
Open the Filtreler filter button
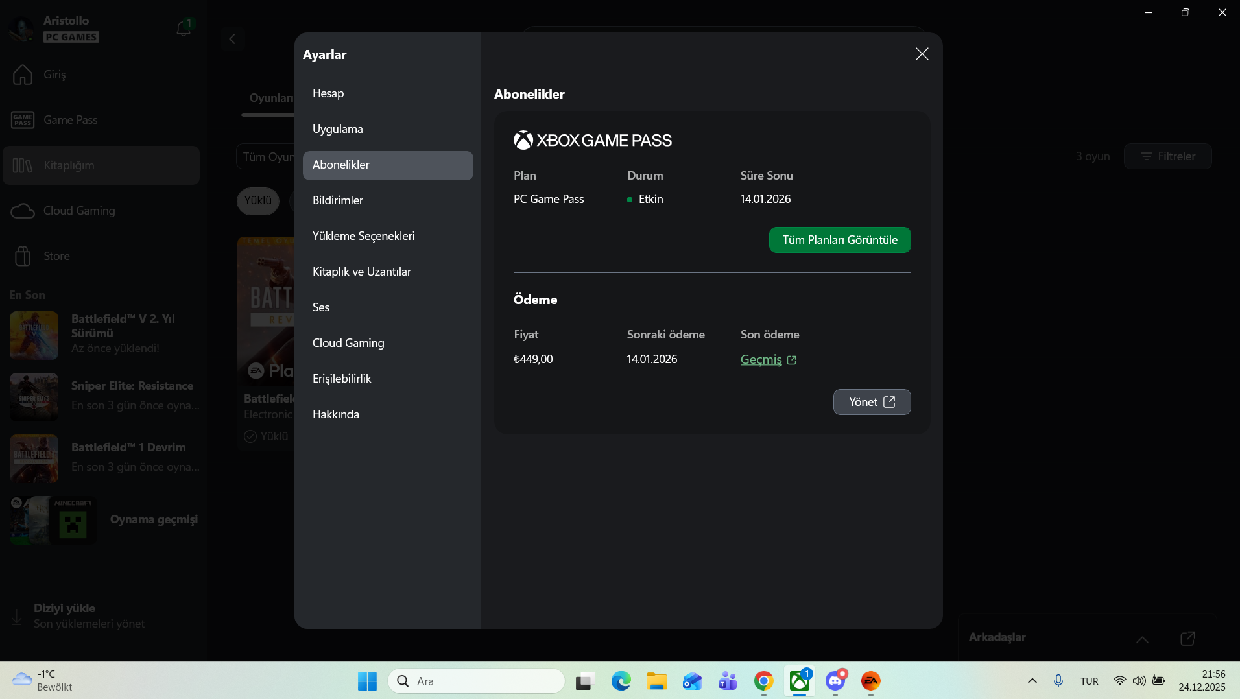[x=1167, y=156]
